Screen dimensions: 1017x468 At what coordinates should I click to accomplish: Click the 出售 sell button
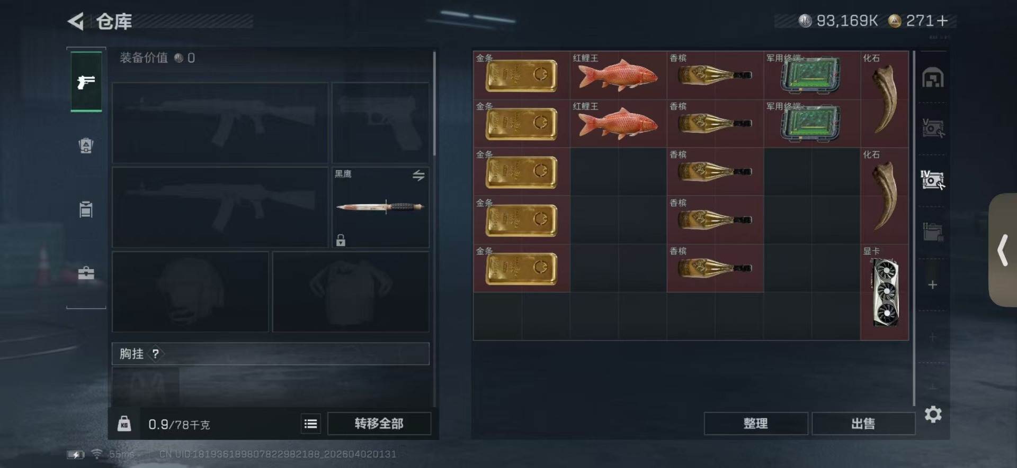863,424
